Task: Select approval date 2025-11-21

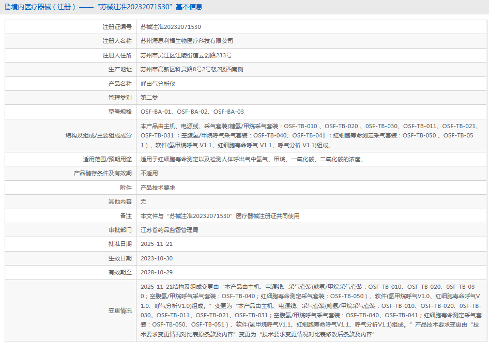Action: point(157,244)
